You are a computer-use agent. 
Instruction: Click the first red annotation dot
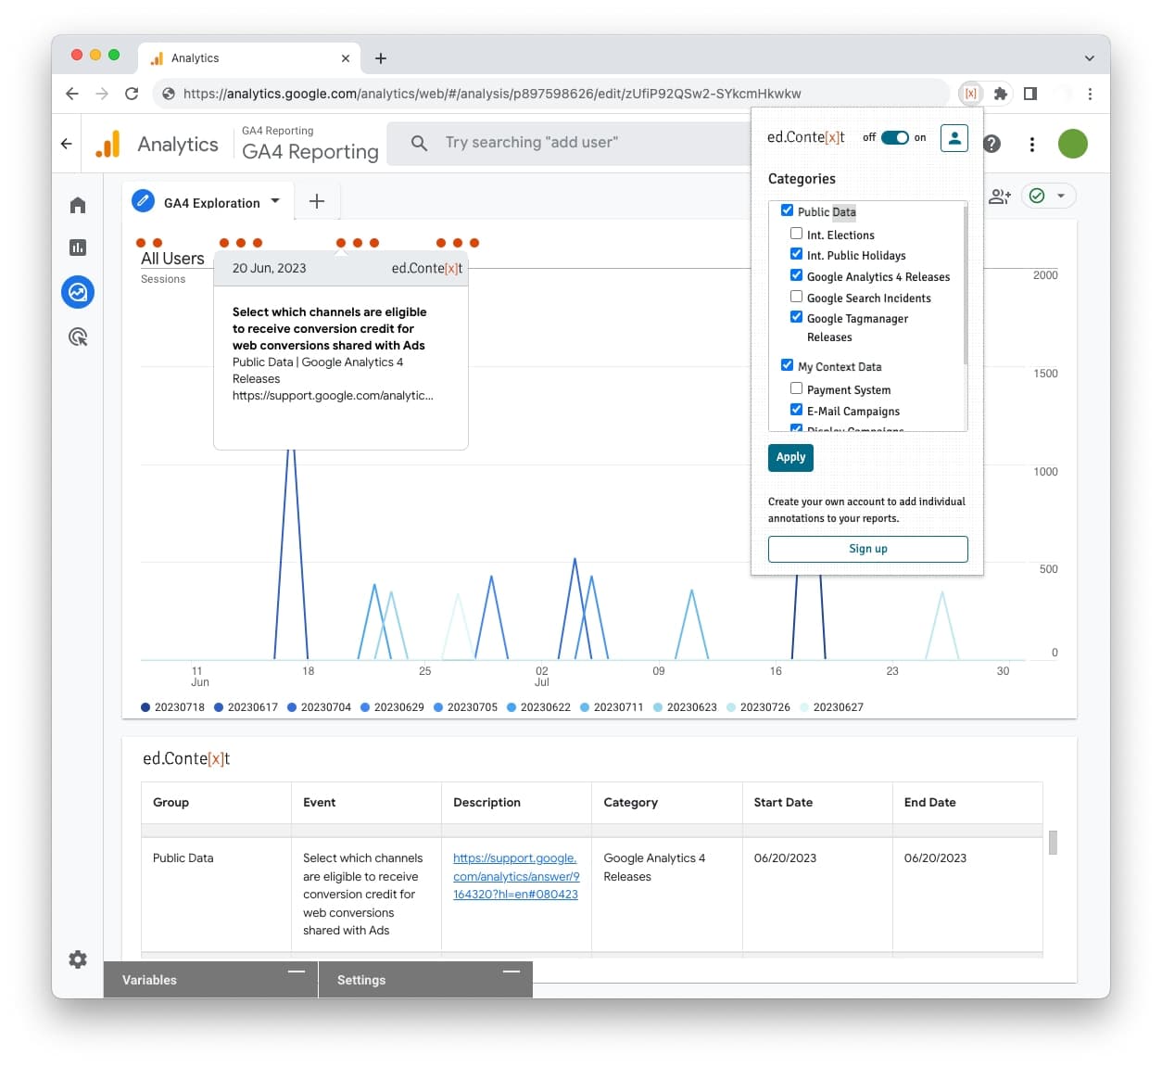click(x=141, y=243)
